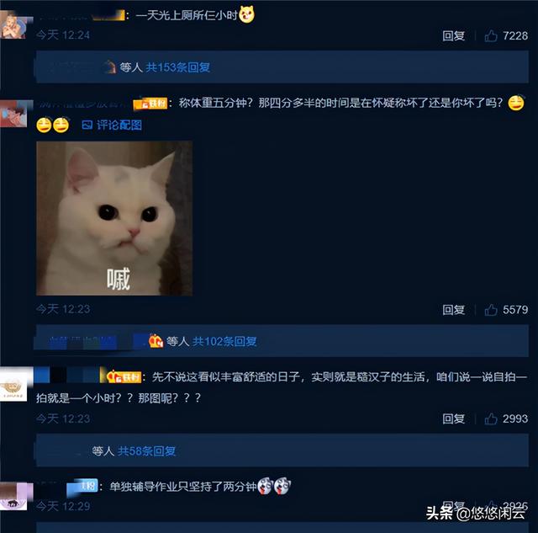Click 回复 beside the 5579 likes
The width and height of the screenshot is (538, 533).
(454, 310)
